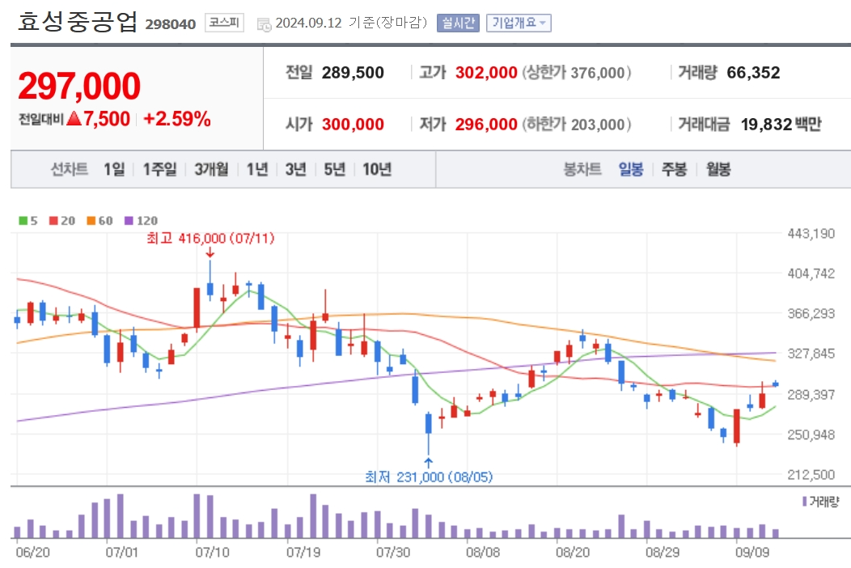Click the 07/01 date axis label
Screen dimensions: 851x568
[x=121, y=553]
